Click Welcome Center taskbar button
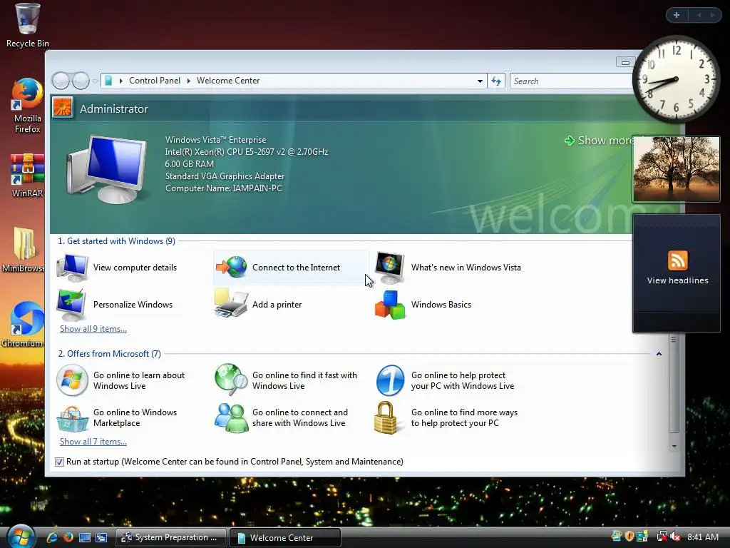The height and width of the screenshot is (548, 730). [285, 537]
